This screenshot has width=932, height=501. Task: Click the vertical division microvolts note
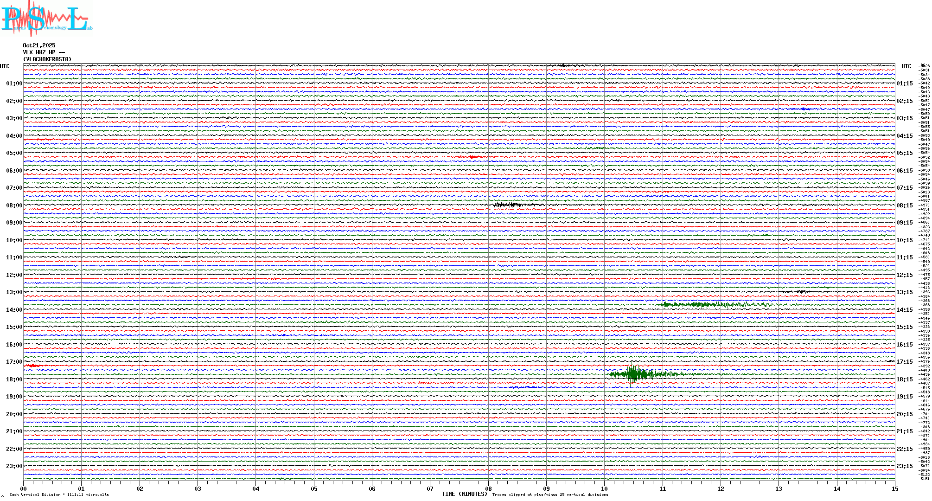59,495
